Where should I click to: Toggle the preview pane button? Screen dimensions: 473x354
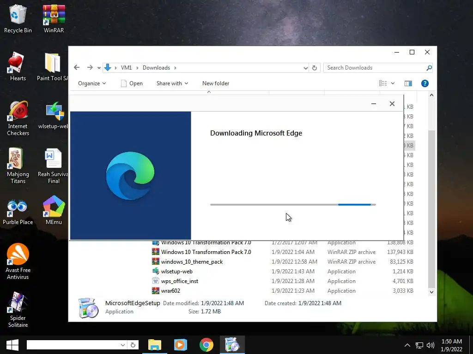(x=408, y=83)
